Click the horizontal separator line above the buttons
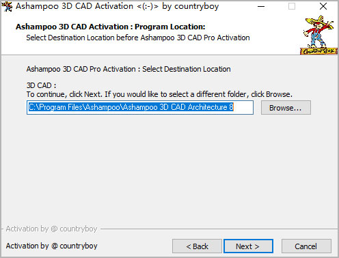 coord(219,229)
